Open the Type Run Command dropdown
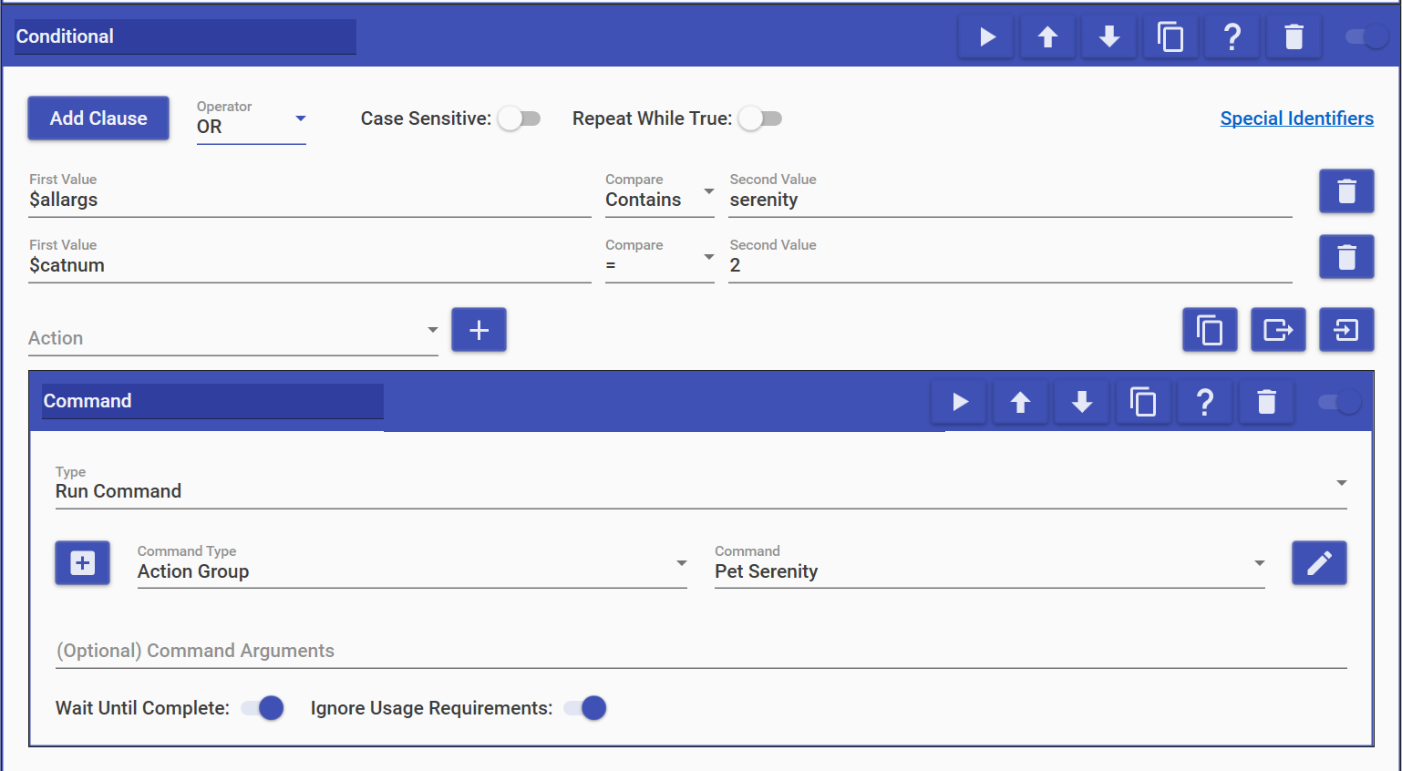This screenshot has width=1402, height=771. pyautogui.click(x=701, y=485)
